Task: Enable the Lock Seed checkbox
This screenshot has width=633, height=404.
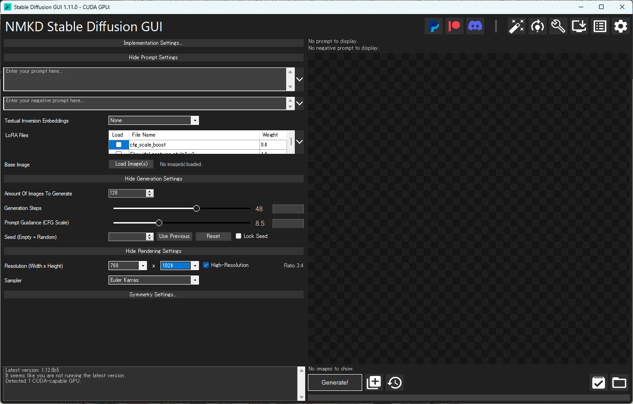Action: 239,236
